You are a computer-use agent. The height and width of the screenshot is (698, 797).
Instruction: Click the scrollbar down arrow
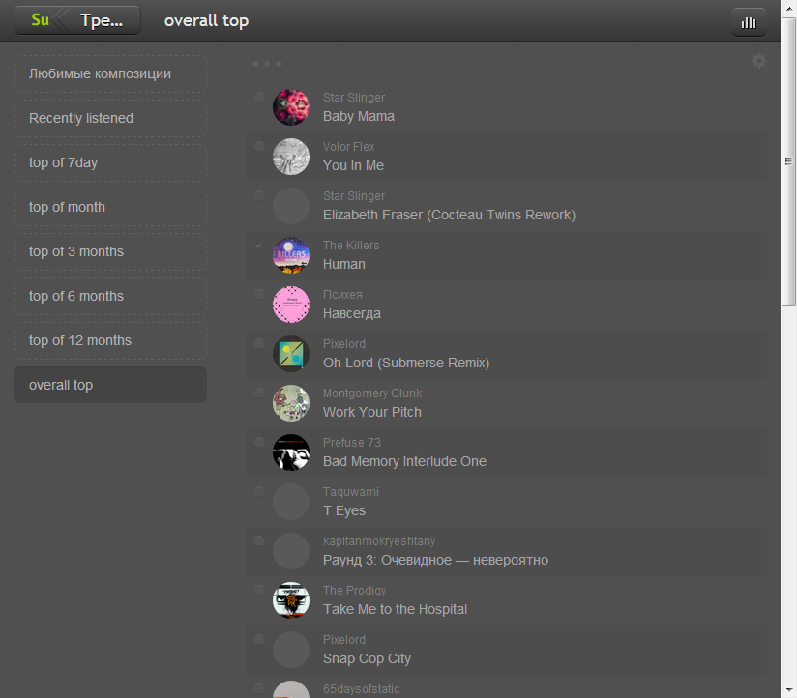point(788,690)
